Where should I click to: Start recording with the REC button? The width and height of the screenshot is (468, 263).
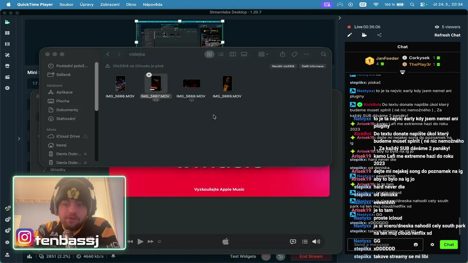(x=266, y=256)
